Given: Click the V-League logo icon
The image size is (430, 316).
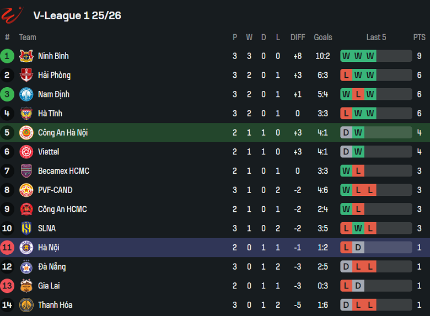Looking at the screenshot, I should tap(12, 15).
